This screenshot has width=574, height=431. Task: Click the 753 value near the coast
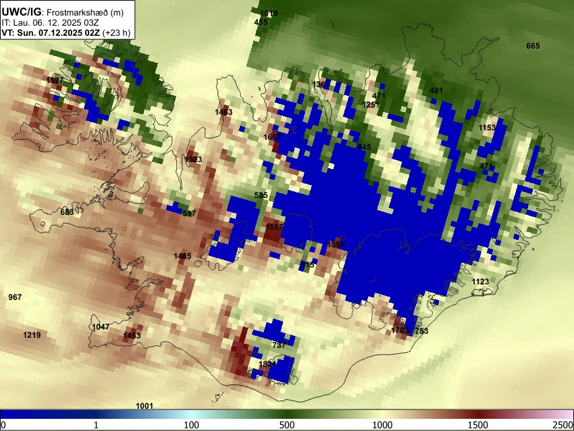click(x=421, y=330)
